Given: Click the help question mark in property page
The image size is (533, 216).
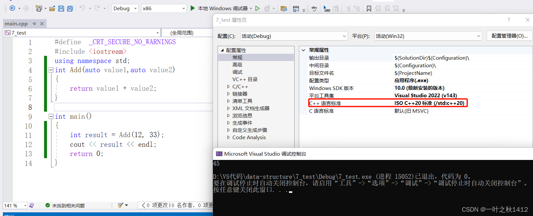Looking at the screenshot, I should click(509, 20).
